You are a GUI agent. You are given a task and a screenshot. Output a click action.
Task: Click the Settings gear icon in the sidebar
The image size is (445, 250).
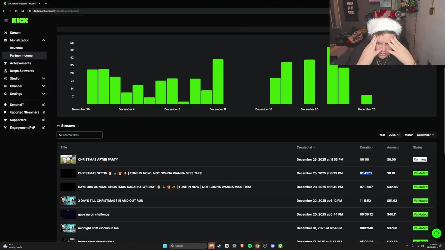coord(5,94)
